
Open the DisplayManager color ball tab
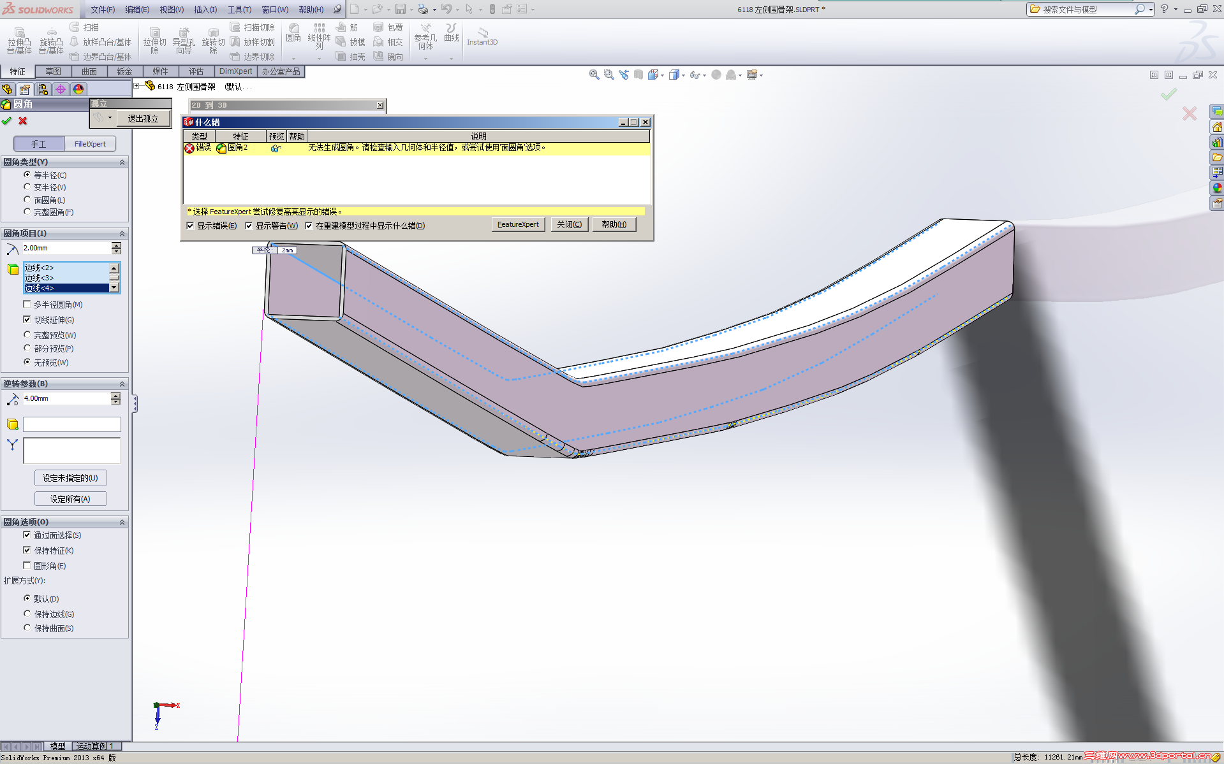click(78, 89)
